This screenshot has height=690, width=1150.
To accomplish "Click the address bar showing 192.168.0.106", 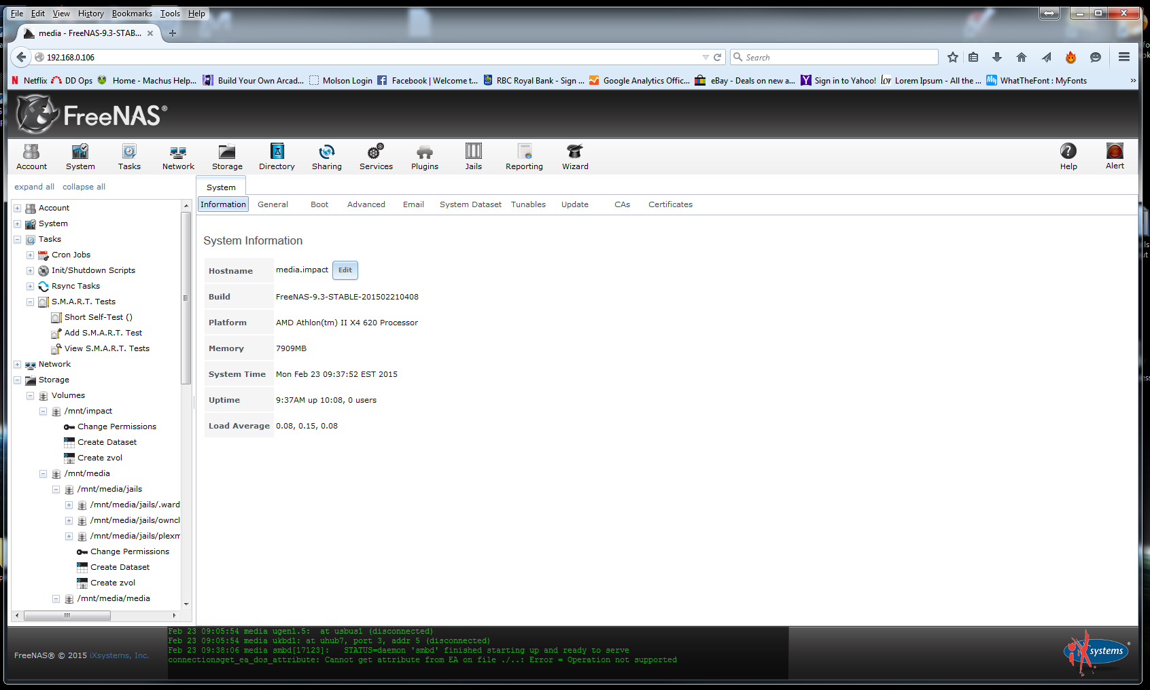I will tap(367, 58).
